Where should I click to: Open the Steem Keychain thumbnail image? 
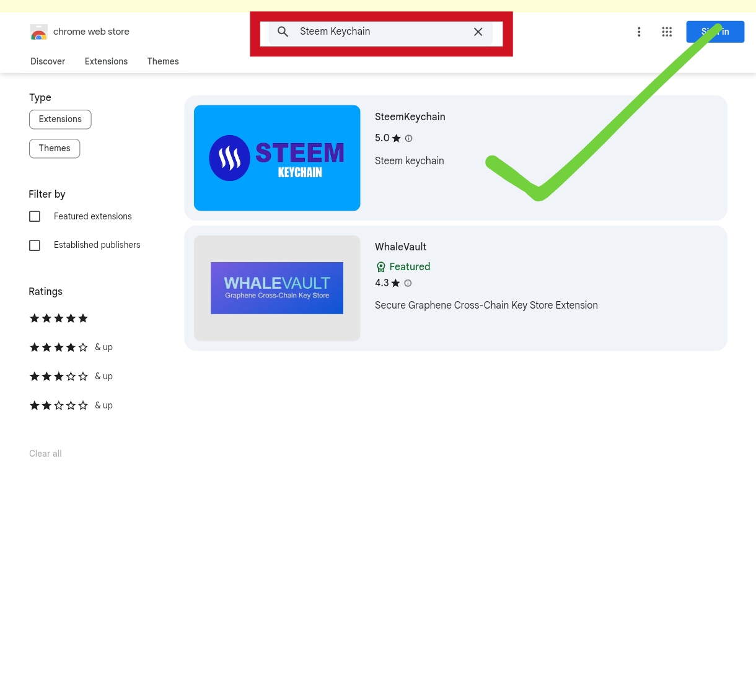(x=277, y=158)
